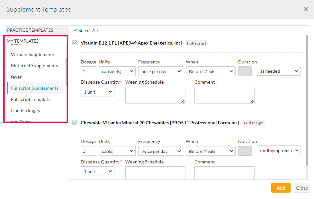Switch to the PRACTICE TEMPLATES tab

[x=30, y=30]
